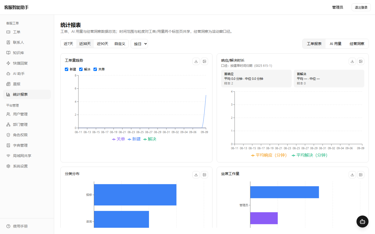Click the 客服工单 section label
Screen dimensions: 375x234
[x=12, y=23]
